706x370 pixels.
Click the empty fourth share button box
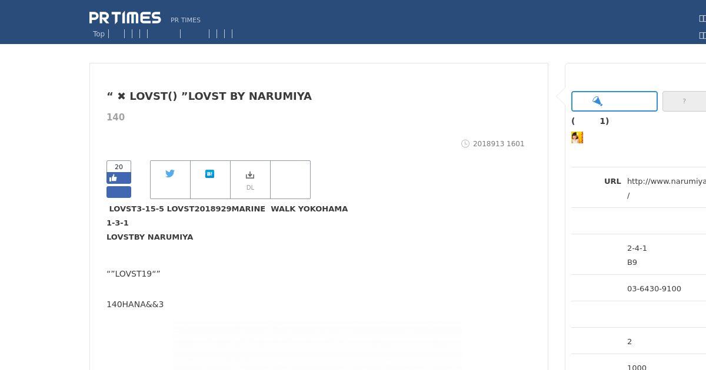290,180
